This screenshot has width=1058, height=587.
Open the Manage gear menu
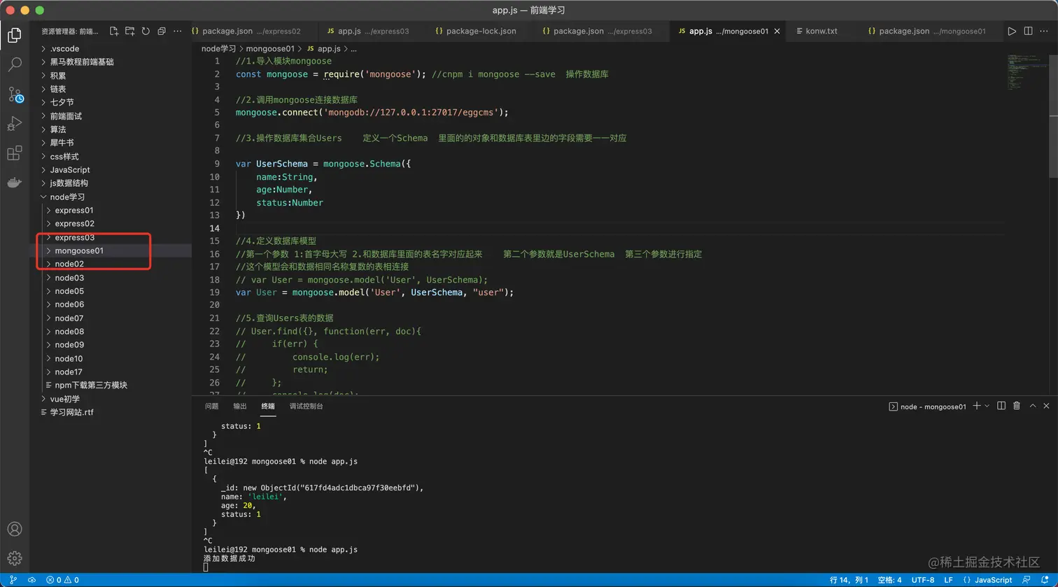tap(14, 558)
